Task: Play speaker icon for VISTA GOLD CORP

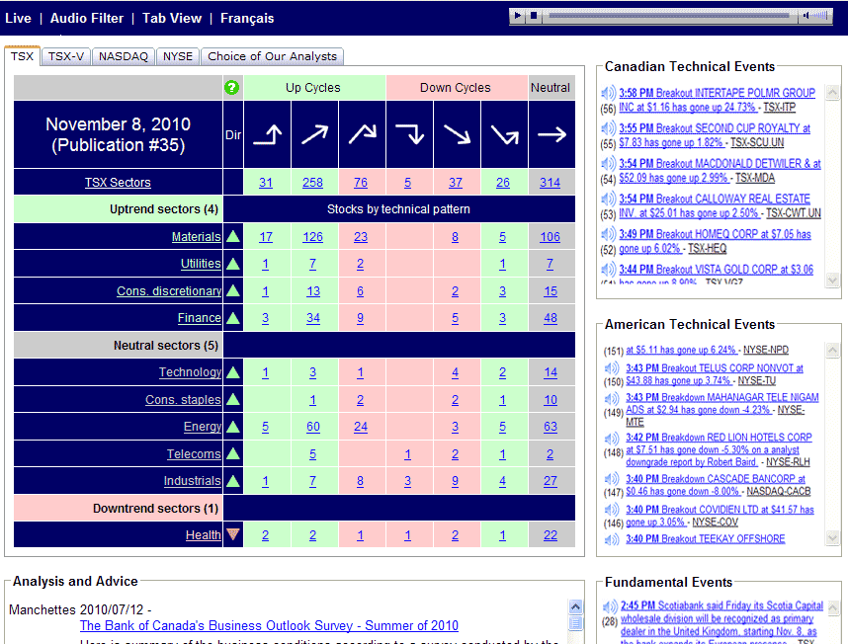Action: pyautogui.click(x=609, y=270)
